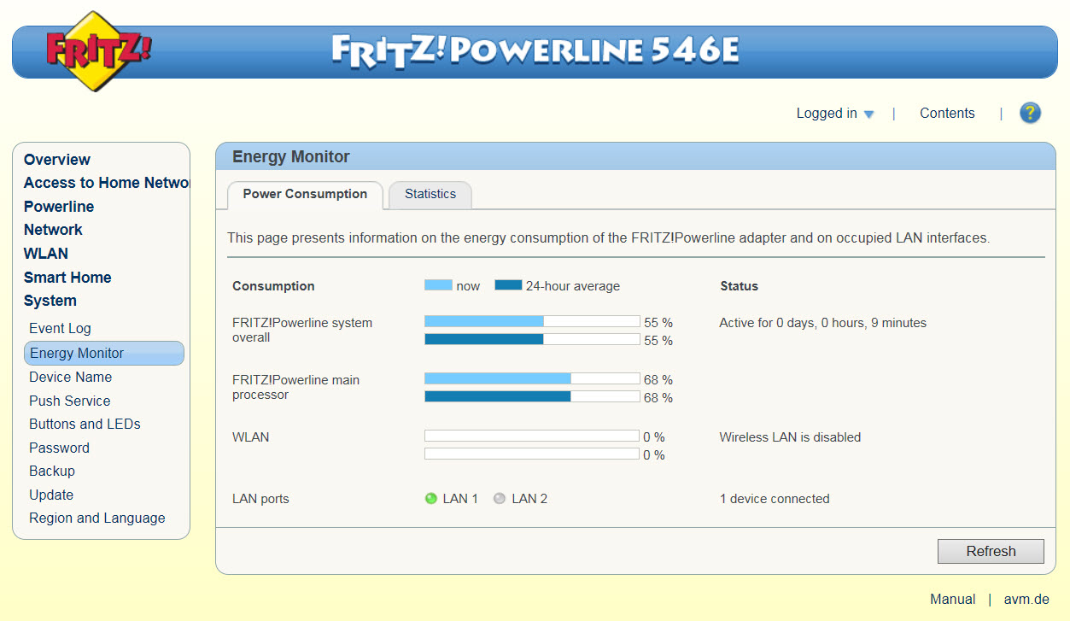Expand the Logged in dropdown arrow
The height and width of the screenshot is (621, 1070).
coord(869,114)
